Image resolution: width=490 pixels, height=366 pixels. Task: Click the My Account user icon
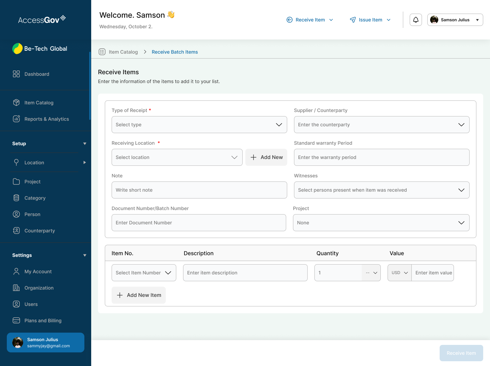(16, 271)
